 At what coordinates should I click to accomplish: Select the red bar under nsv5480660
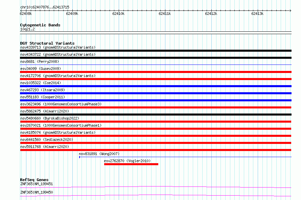coord(156,122)
